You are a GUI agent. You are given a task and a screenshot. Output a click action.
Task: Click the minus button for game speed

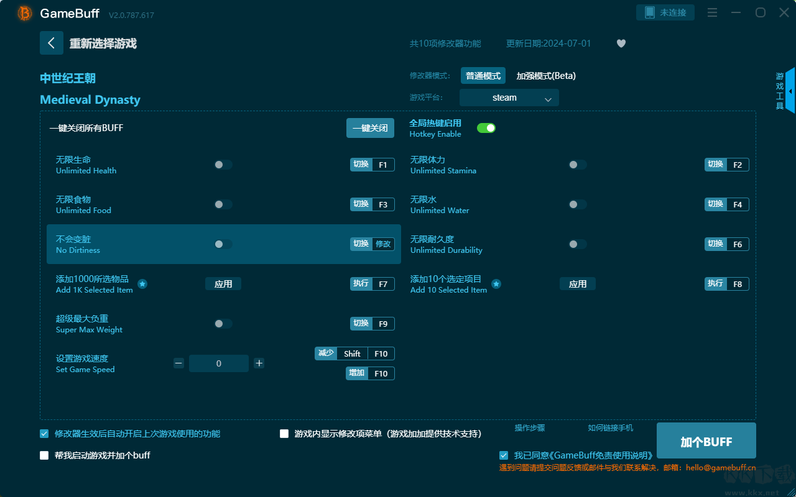179,363
